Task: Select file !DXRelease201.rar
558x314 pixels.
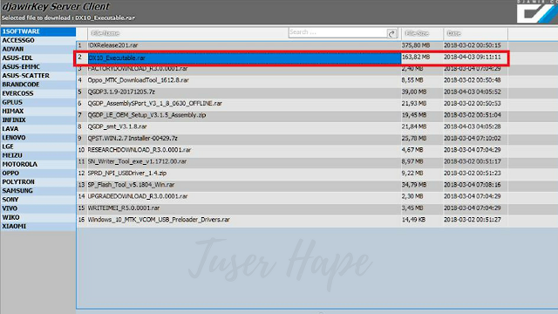Action: (112, 45)
